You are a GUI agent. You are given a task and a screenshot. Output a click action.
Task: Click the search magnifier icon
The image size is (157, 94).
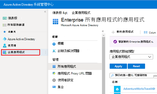click(112, 76)
